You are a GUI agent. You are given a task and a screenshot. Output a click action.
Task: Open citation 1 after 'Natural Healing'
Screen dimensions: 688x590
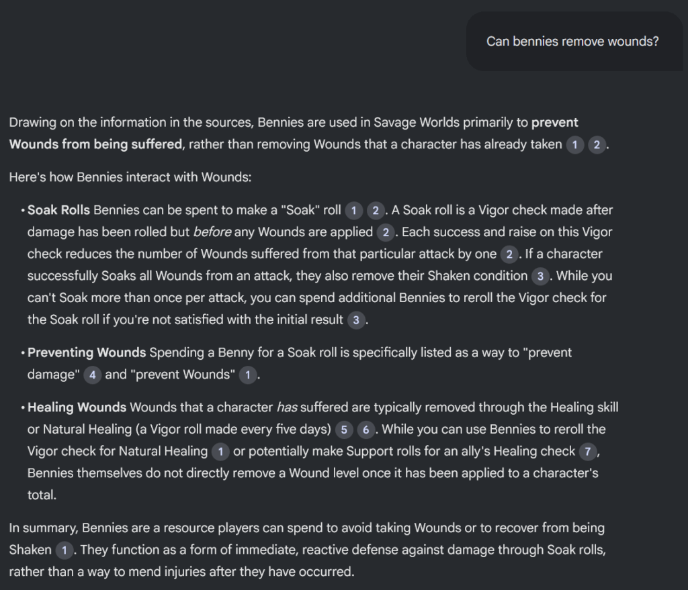[220, 452]
